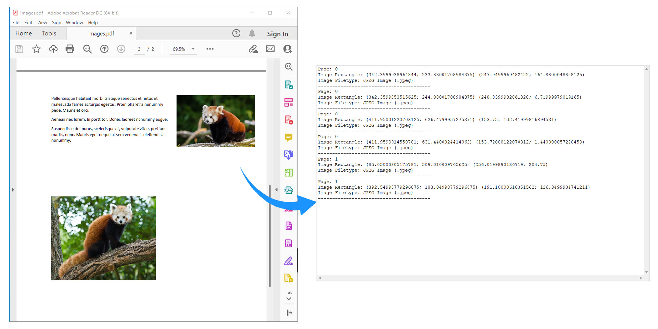
Task: Open the Print dialog
Action: pyautogui.click(x=70, y=49)
